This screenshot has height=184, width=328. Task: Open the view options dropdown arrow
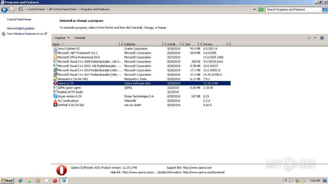coord(315,38)
